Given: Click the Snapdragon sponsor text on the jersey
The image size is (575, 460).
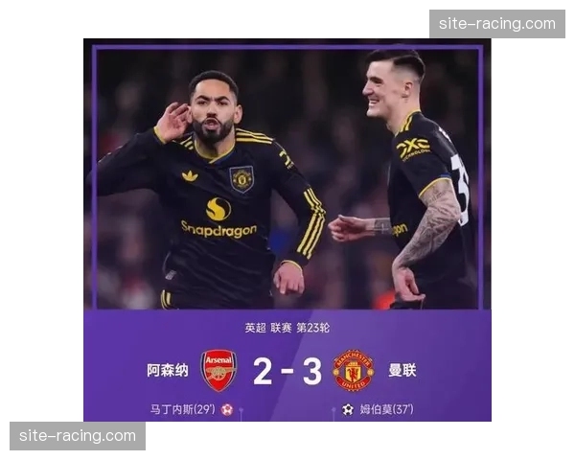Looking at the screenshot, I should (218, 229).
